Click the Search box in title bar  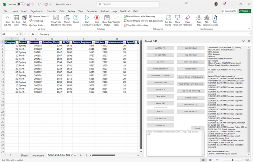pyautogui.click(x=128, y=4)
